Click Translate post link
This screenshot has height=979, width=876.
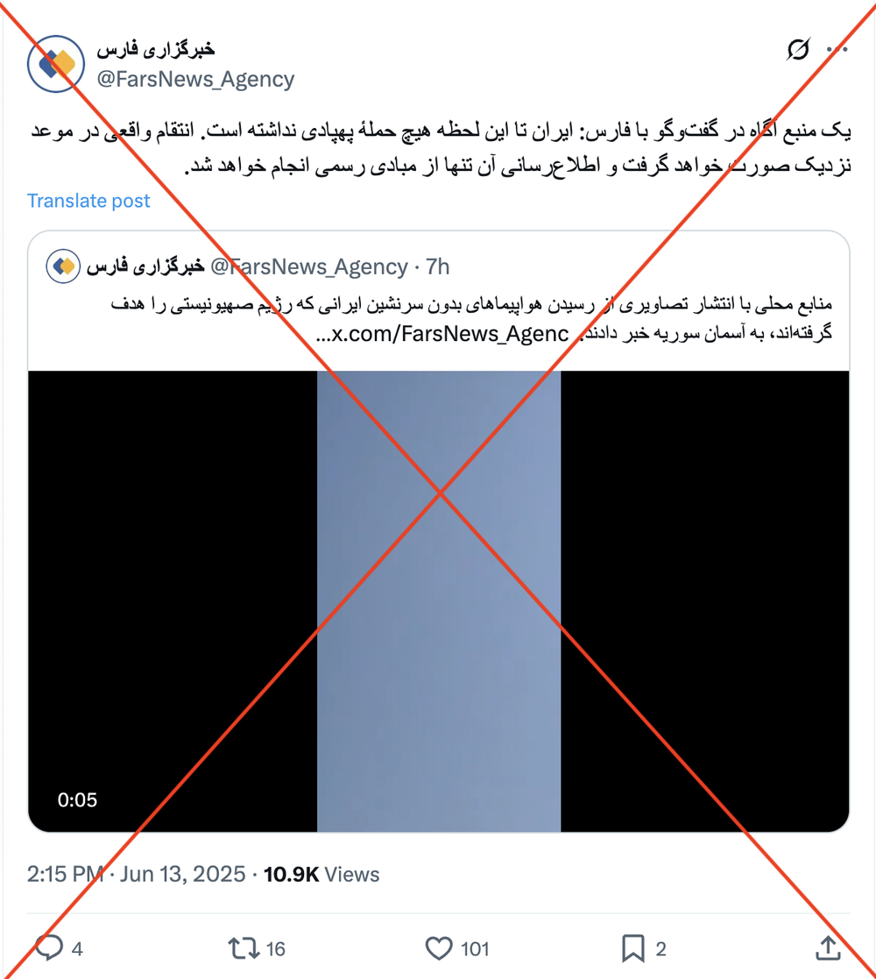tap(88, 201)
